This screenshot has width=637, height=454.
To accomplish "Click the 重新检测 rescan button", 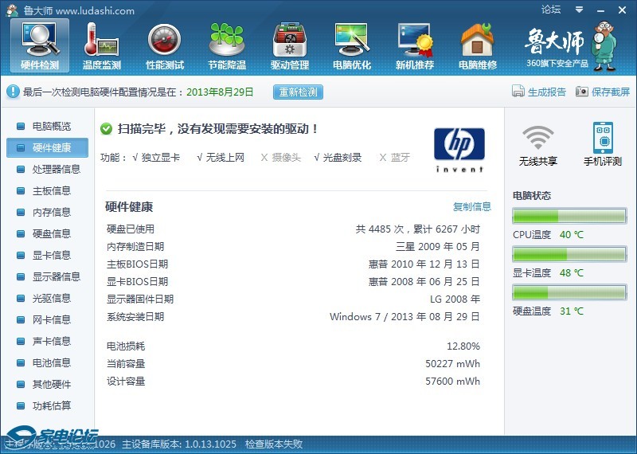I will click(x=299, y=92).
